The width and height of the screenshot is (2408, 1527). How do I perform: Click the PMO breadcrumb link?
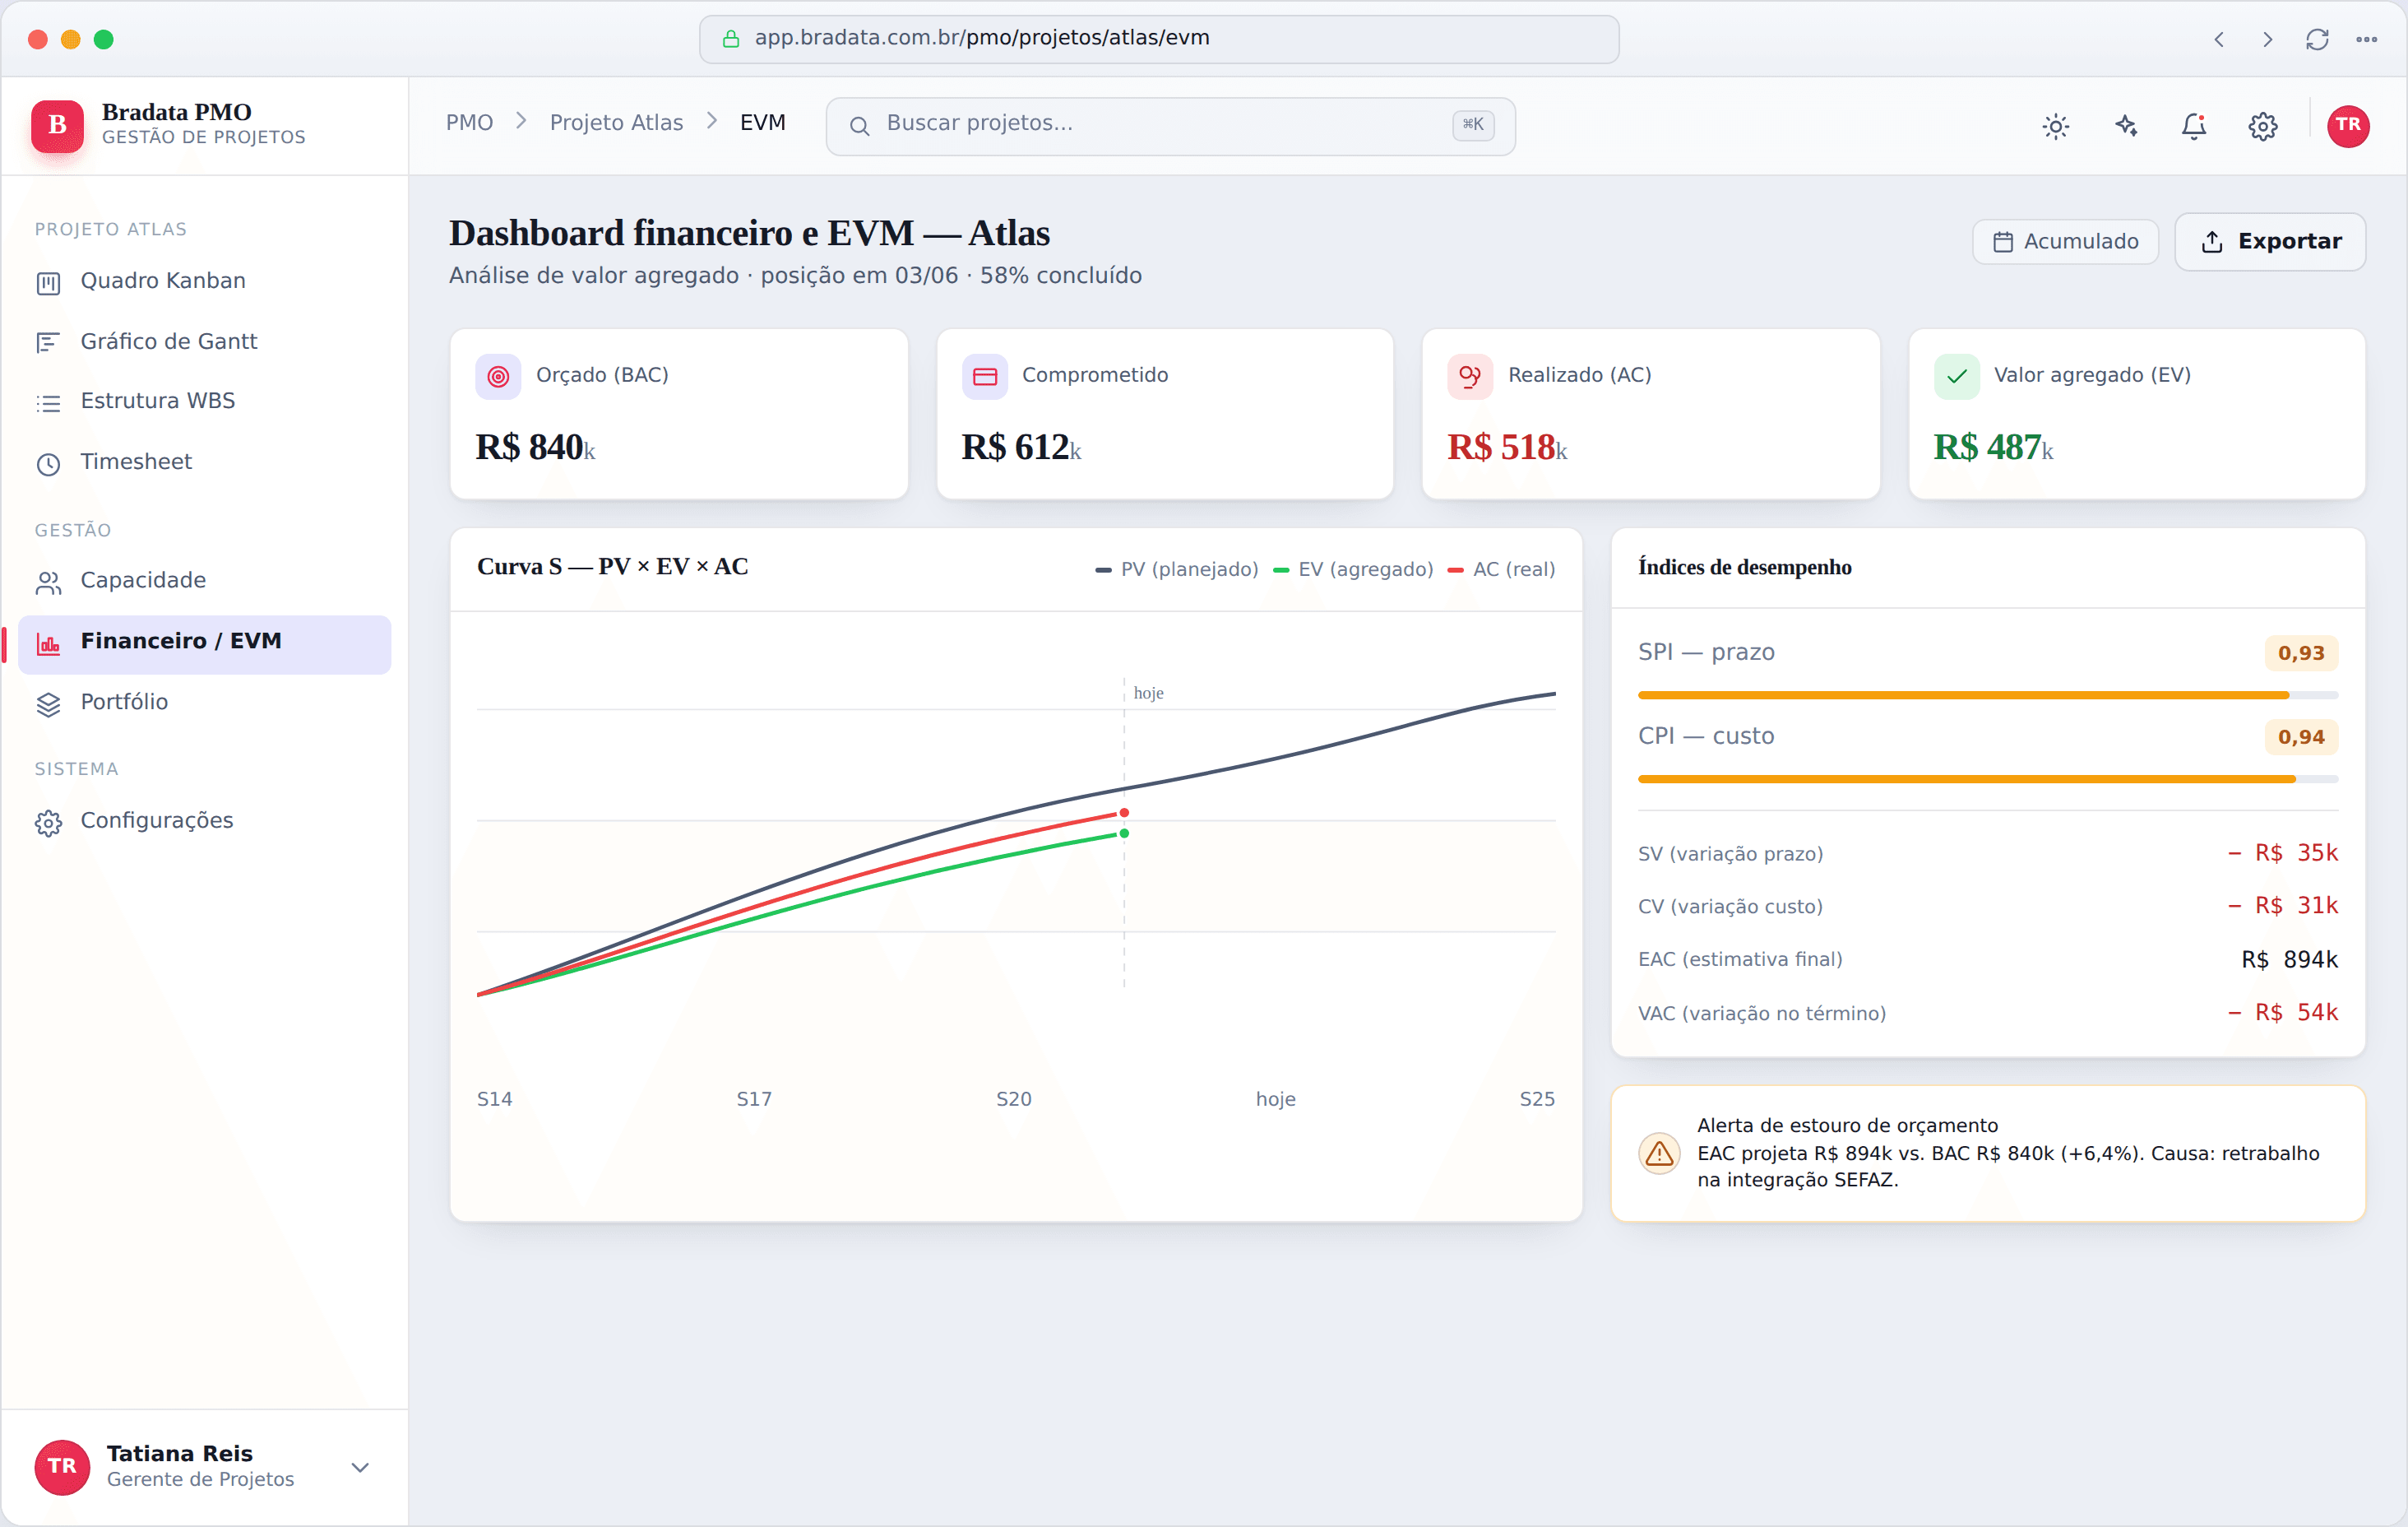click(x=469, y=123)
